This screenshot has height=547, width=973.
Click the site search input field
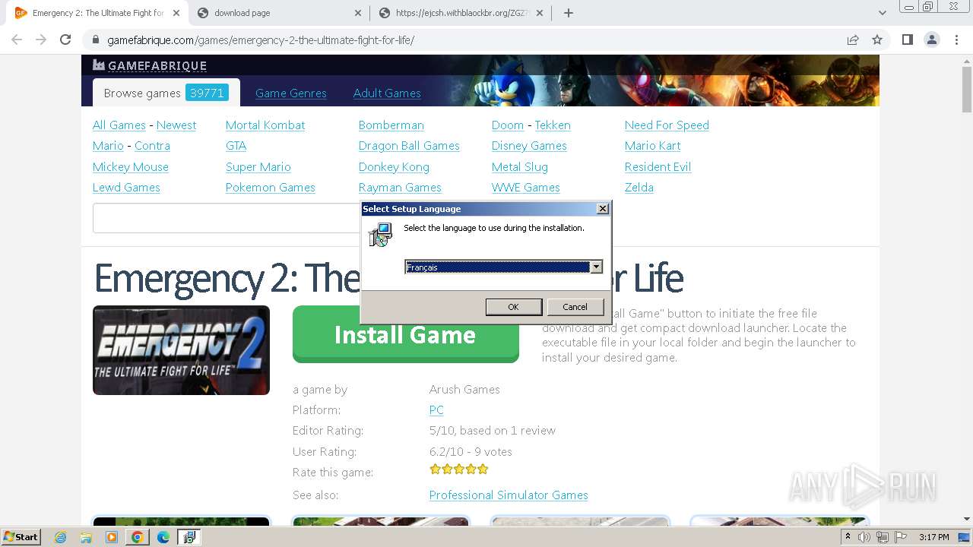(227, 218)
